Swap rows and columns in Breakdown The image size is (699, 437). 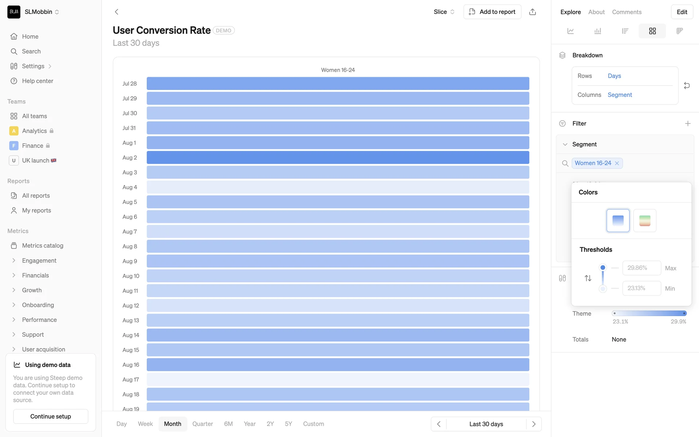point(687,86)
